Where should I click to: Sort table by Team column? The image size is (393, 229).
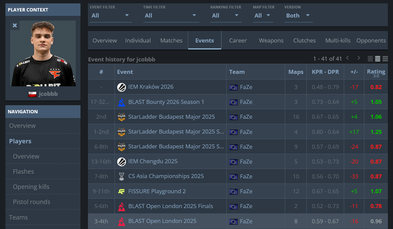tap(256, 72)
